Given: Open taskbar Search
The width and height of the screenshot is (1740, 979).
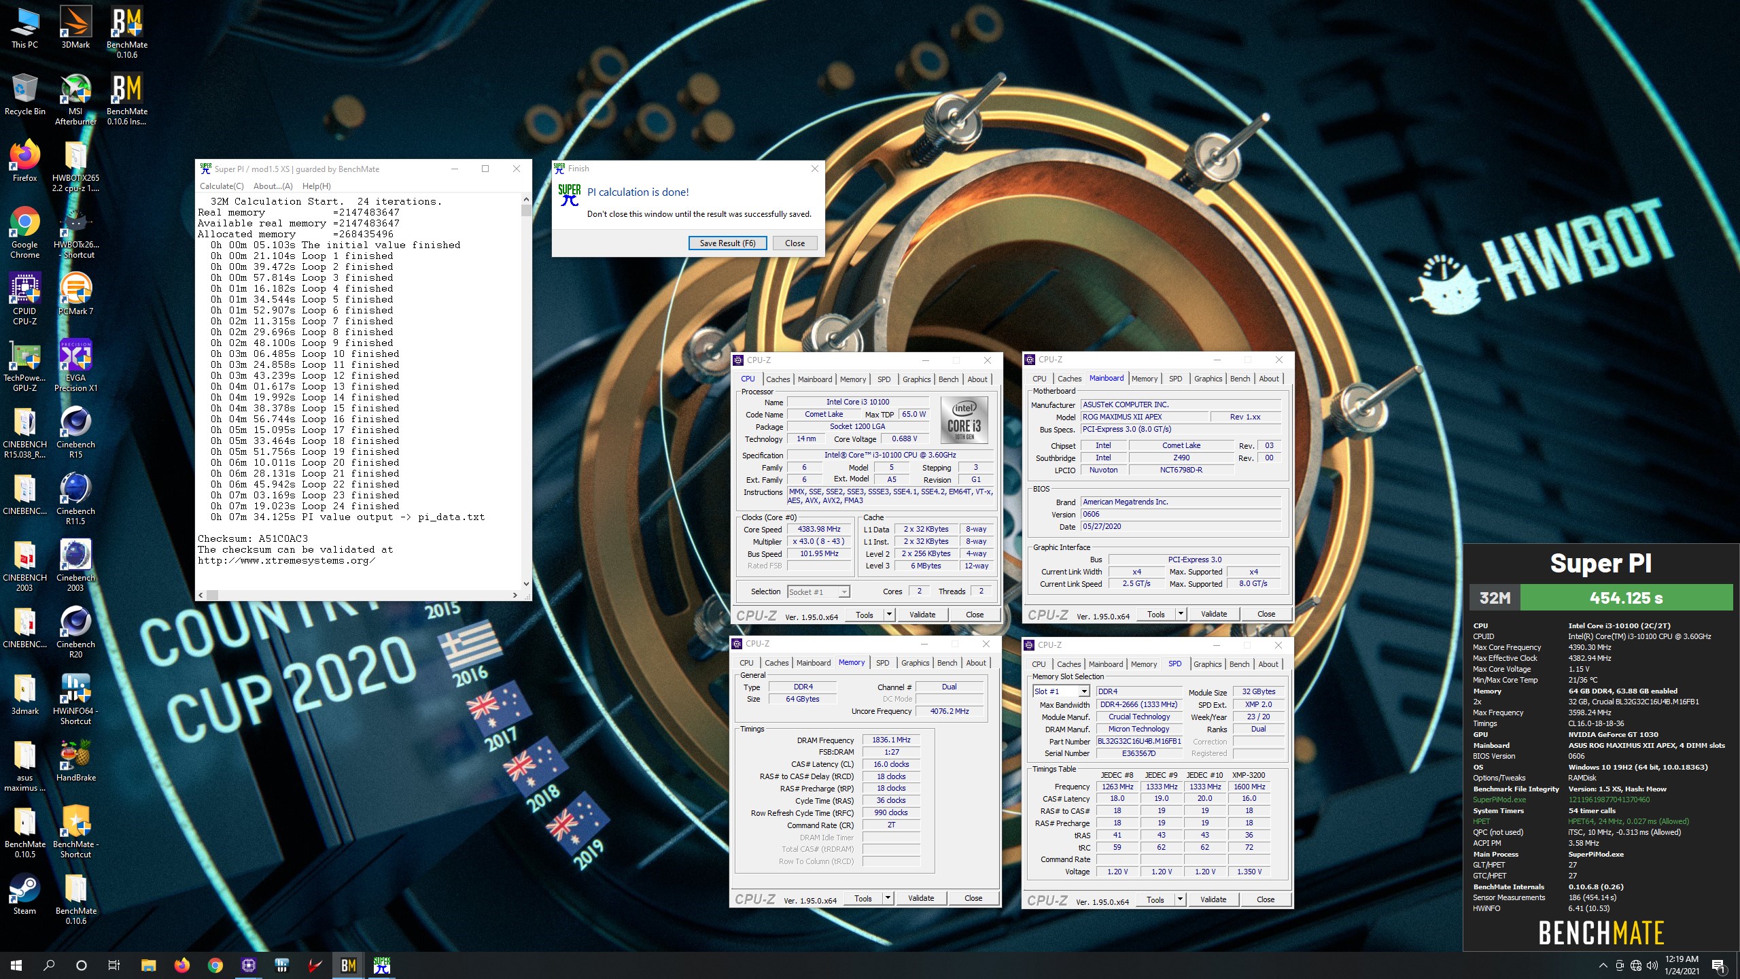Looking at the screenshot, I should 49,965.
